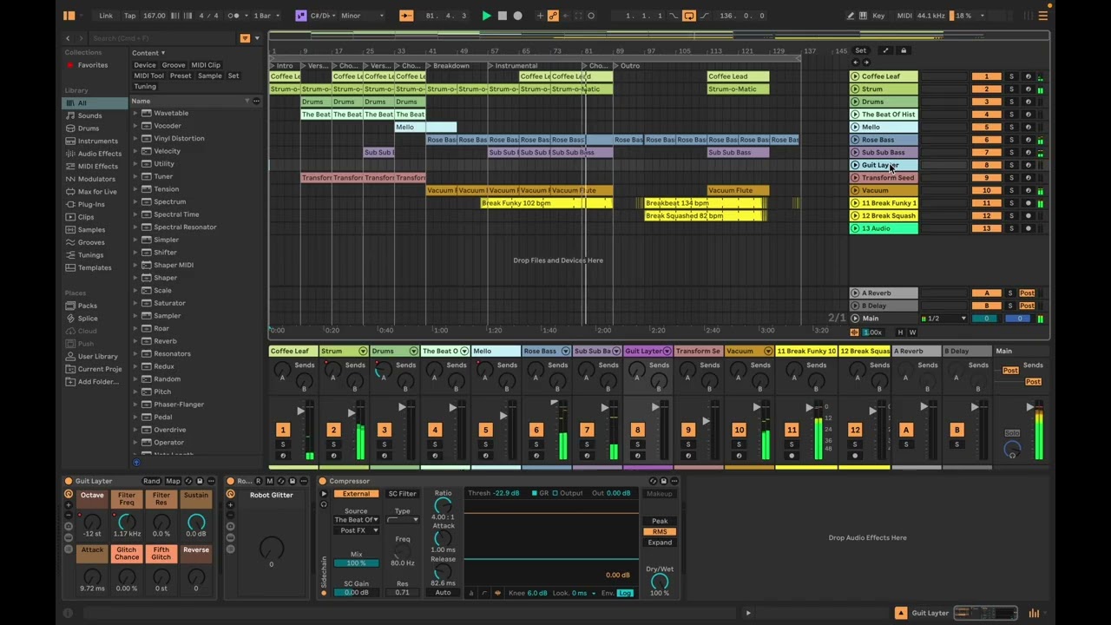1111x625 pixels.
Task: Open the 1 Bar quantization menu
Action: [x=265, y=16]
